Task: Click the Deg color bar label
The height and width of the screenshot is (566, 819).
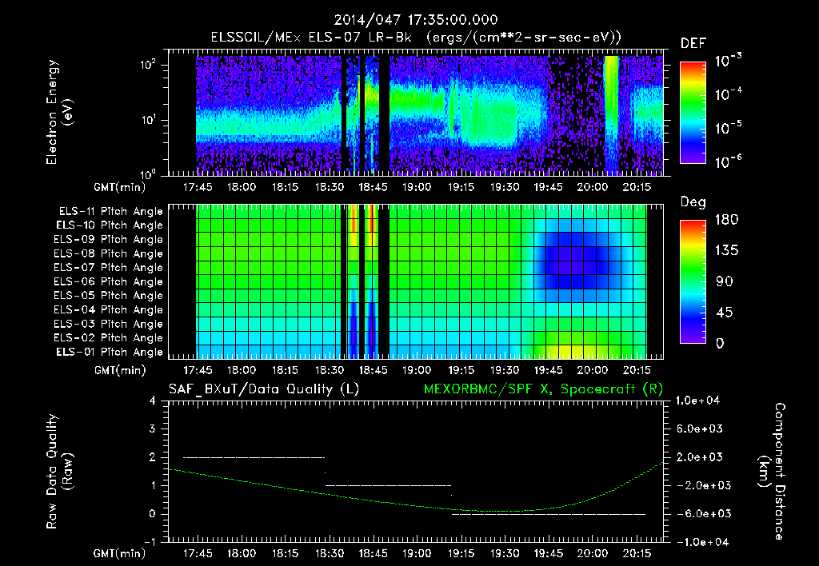Action: pyautogui.click(x=693, y=202)
